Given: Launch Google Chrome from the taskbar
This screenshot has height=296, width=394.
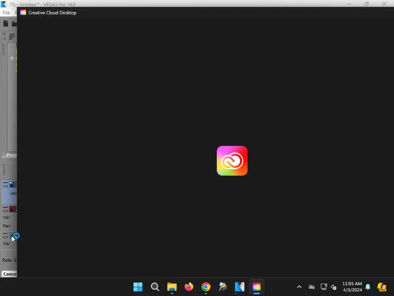Looking at the screenshot, I should [206, 287].
